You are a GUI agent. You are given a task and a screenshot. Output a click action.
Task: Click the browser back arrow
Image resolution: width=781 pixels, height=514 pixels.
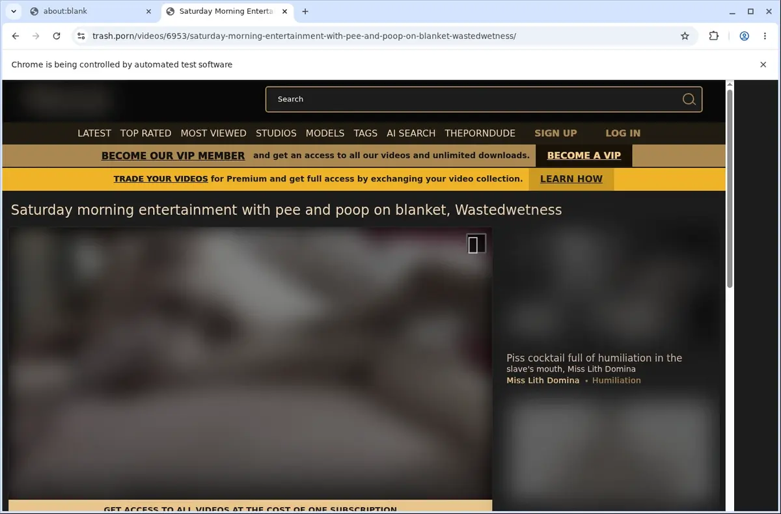(x=16, y=36)
